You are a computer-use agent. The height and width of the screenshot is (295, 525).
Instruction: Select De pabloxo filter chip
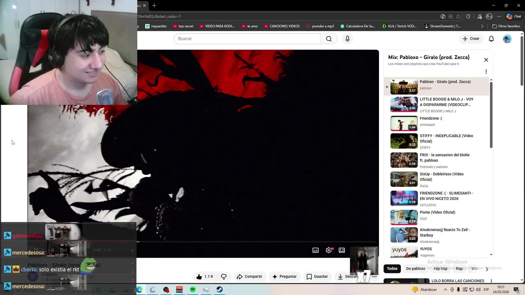point(415,269)
